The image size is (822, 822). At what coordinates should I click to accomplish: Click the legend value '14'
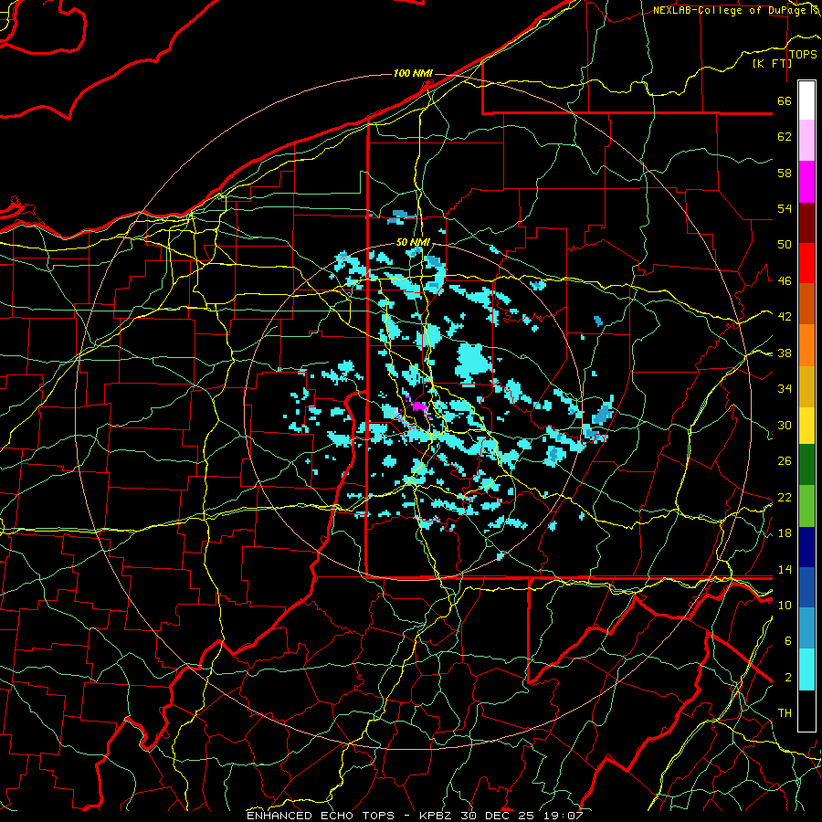(x=785, y=569)
